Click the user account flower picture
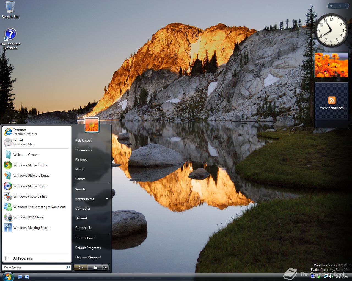 [x=92, y=125]
